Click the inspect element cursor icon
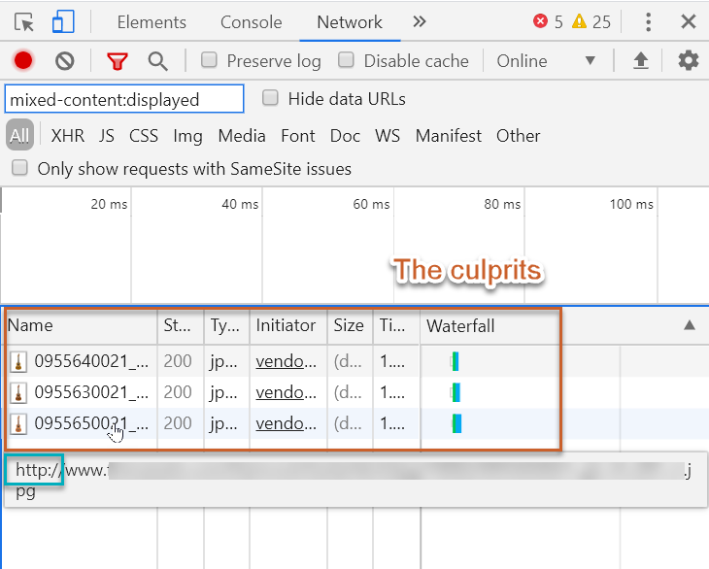This screenshot has height=569, width=709. tap(24, 21)
